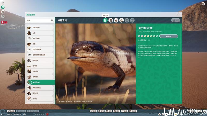Open the General Info clipboard tab
This screenshot has height=116, width=207.
[x=105, y=20]
